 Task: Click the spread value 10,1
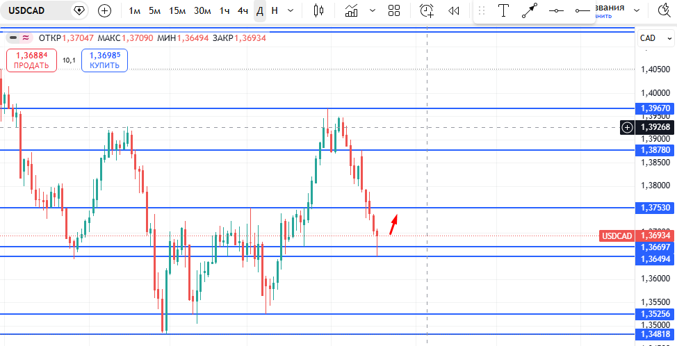[69, 60]
